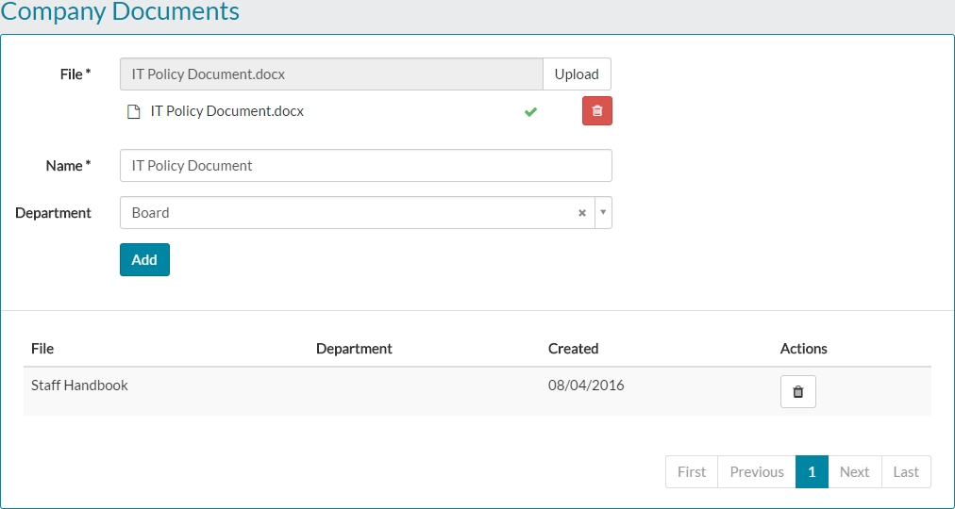Click the file icon beside IT Policy Document.docx

(x=134, y=111)
